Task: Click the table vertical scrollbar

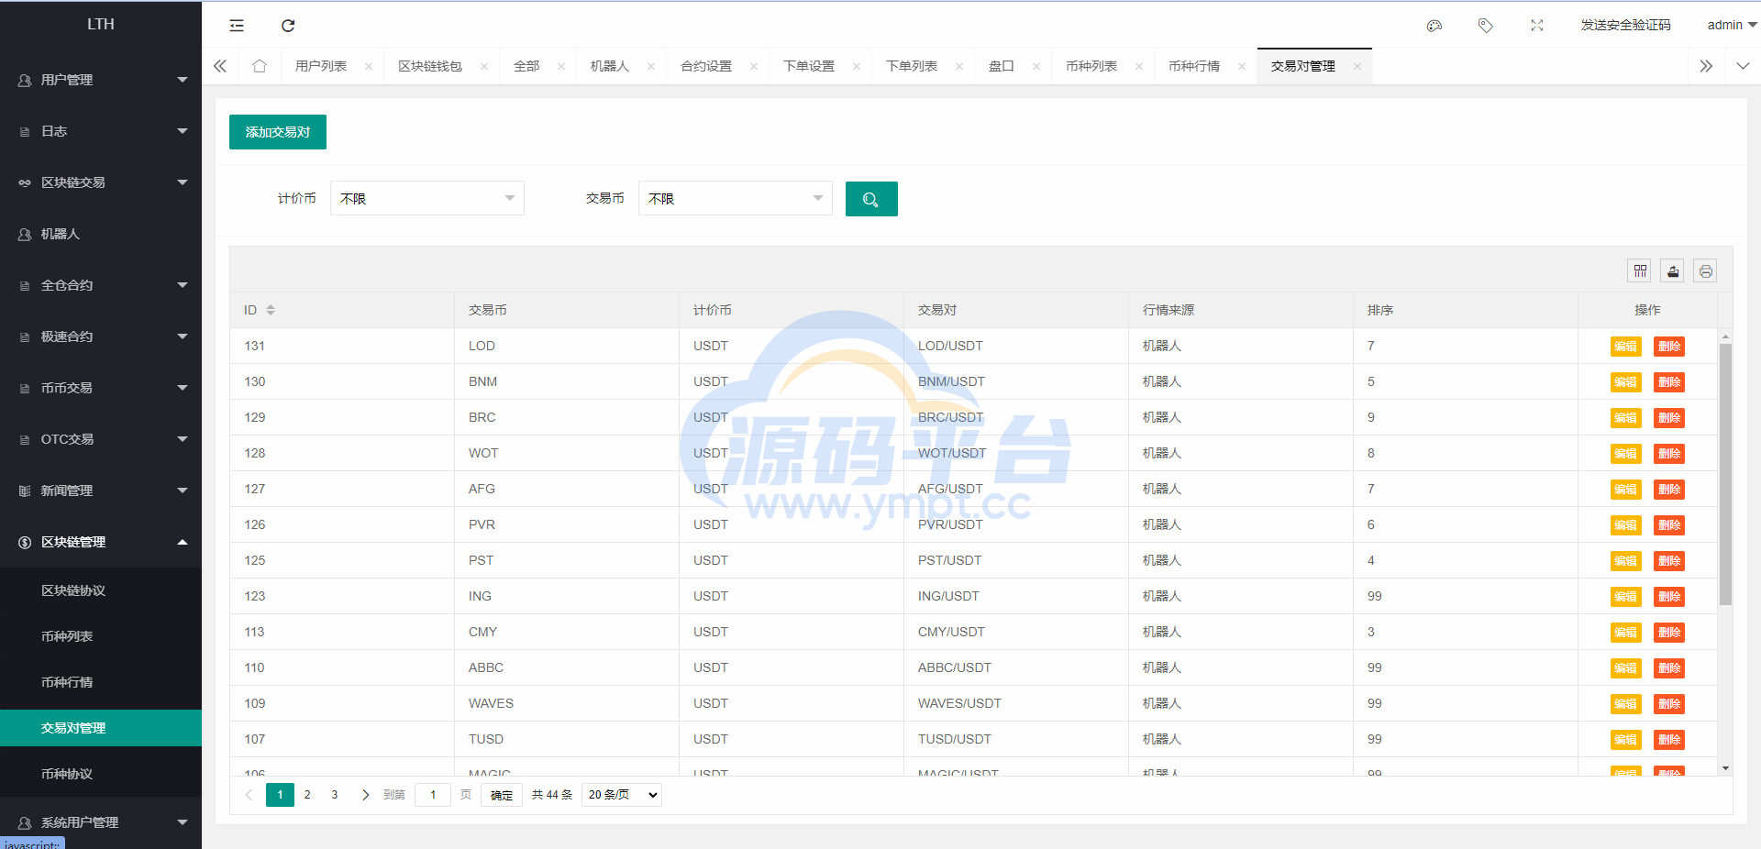Action: point(1725,474)
